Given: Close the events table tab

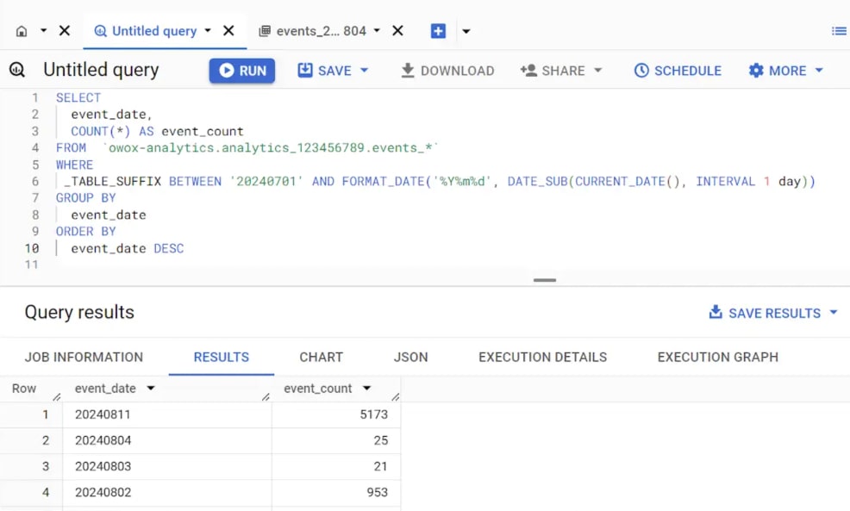Looking at the screenshot, I should [x=398, y=31].
